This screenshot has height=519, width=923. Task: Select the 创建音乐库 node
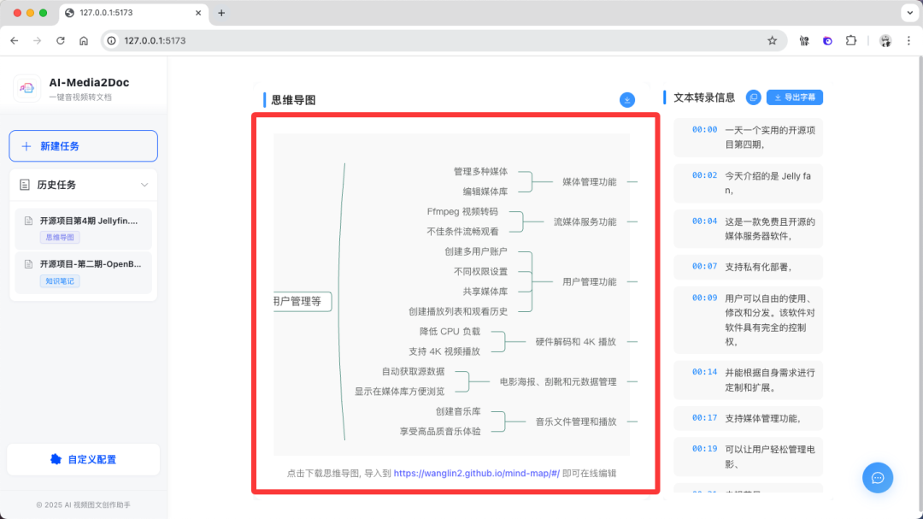[458, 412]
